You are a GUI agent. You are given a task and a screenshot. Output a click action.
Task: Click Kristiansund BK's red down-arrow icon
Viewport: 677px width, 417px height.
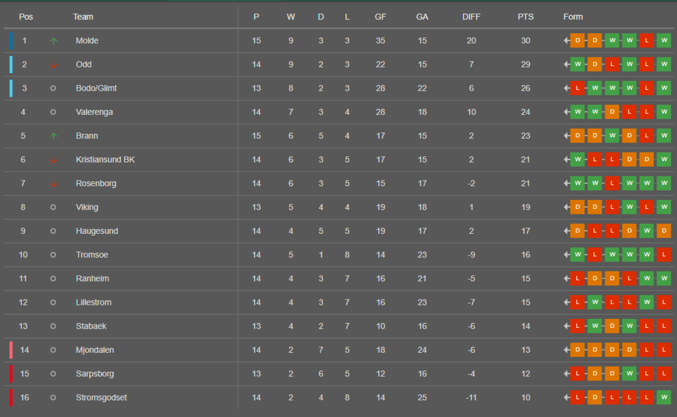pyautogui.click(x=53, y=160)
